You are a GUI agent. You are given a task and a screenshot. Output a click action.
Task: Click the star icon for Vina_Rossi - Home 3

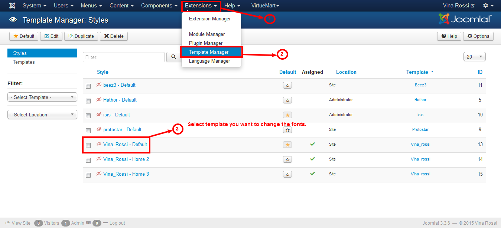(287, 175)
